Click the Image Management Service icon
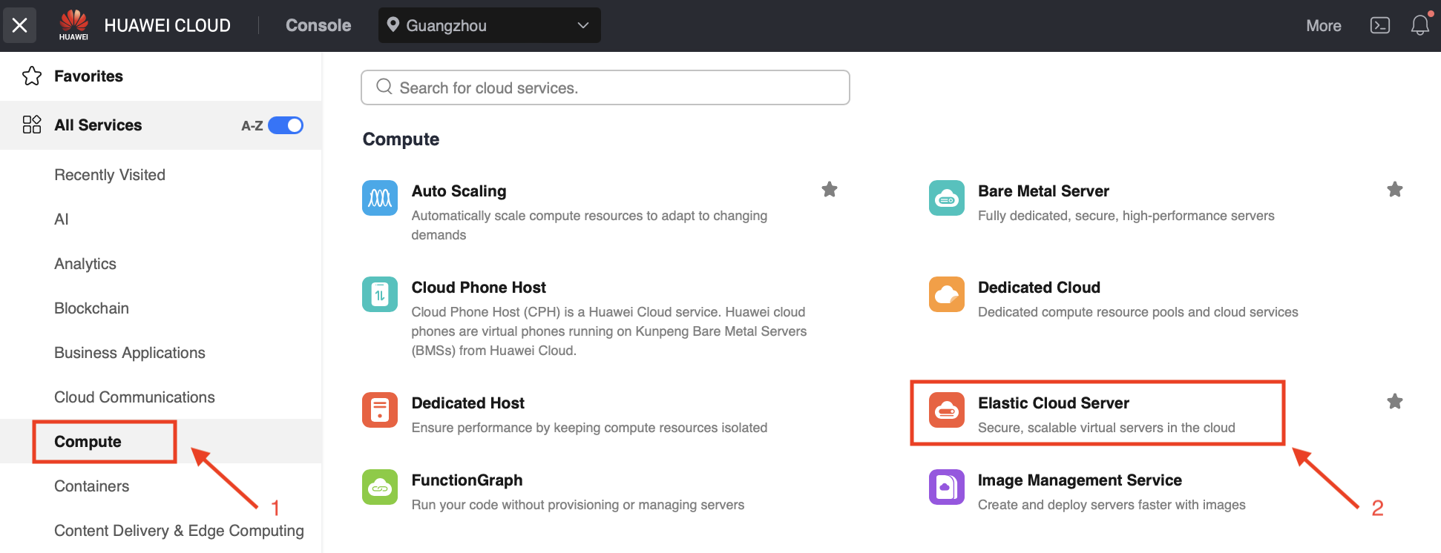The image size is (1441, 553). point(946,487)
